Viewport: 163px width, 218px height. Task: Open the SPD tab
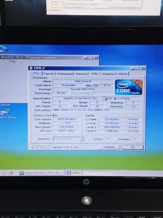pyautogui.click(x=95, y=74)
